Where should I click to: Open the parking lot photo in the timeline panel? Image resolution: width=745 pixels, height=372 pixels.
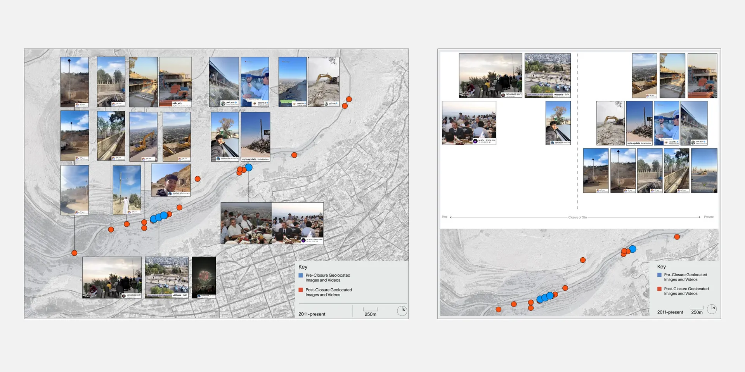pyautogui.click(x=547, y=76)
